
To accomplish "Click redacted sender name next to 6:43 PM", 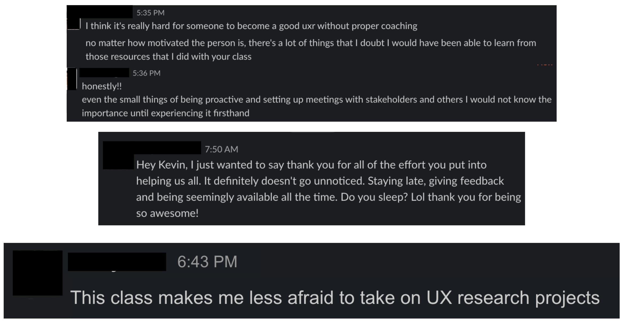I will tap(117, 262).
